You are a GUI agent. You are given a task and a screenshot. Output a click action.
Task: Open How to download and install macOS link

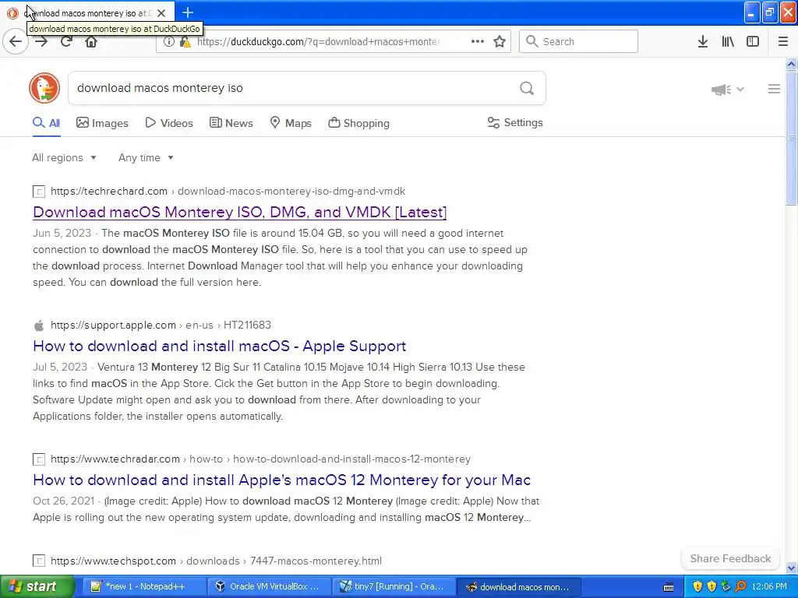219,346
